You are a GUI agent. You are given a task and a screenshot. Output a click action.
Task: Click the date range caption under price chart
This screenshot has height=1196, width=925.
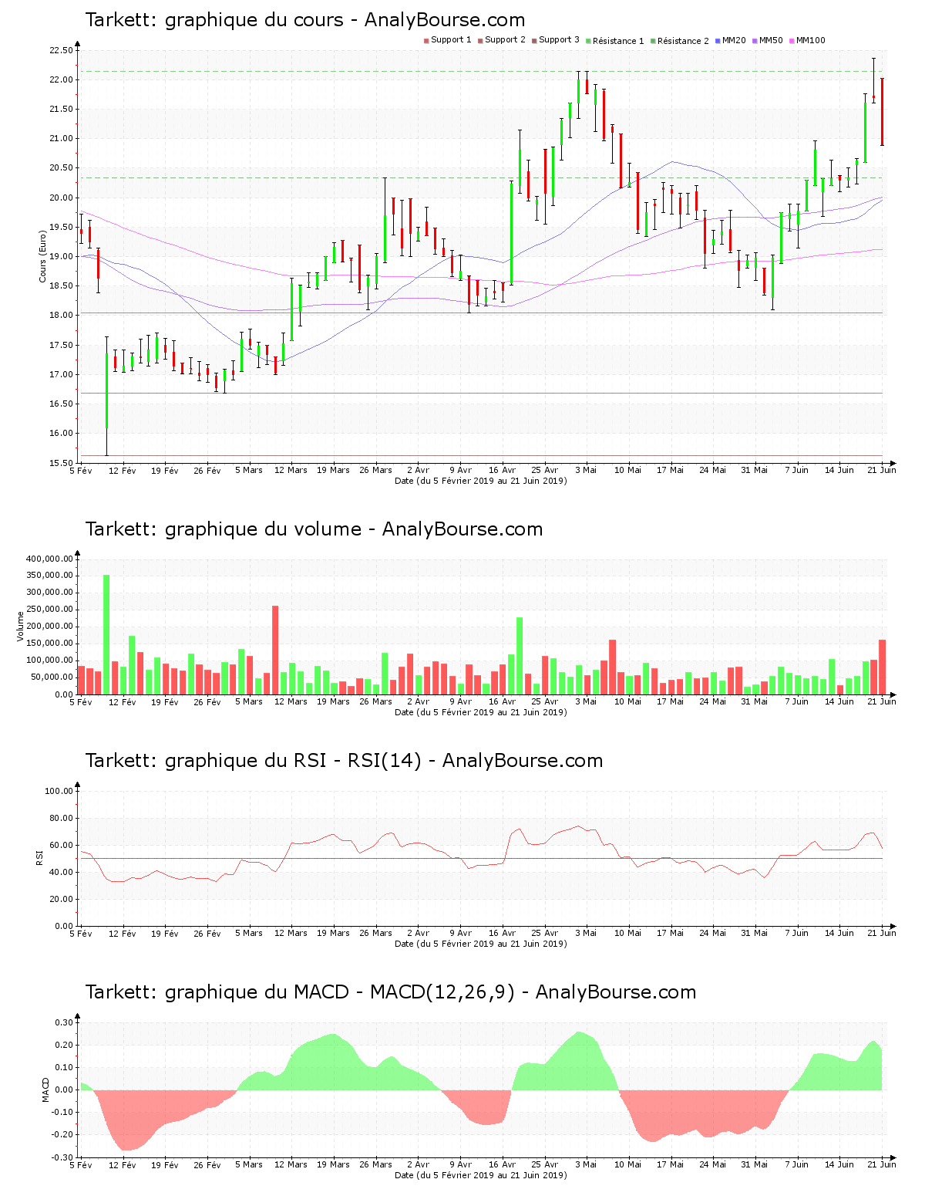(481, 481)
